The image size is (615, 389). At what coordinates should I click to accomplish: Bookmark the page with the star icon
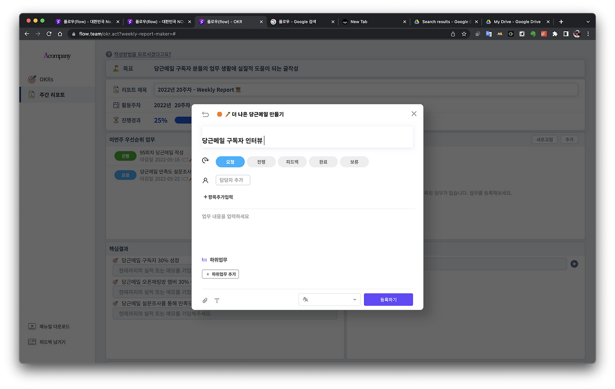click(464, 34)
